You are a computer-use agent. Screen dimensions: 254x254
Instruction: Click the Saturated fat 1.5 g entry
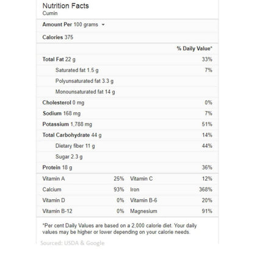coord(77,70)
